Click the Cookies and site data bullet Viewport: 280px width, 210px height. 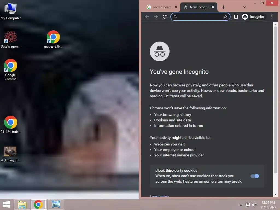coord(172,120)
